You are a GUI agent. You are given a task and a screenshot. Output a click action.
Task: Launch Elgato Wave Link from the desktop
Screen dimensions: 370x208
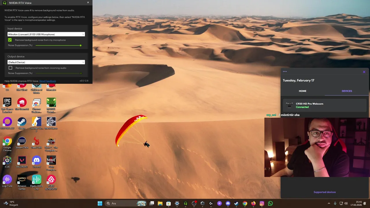click(x=36, y=182)
